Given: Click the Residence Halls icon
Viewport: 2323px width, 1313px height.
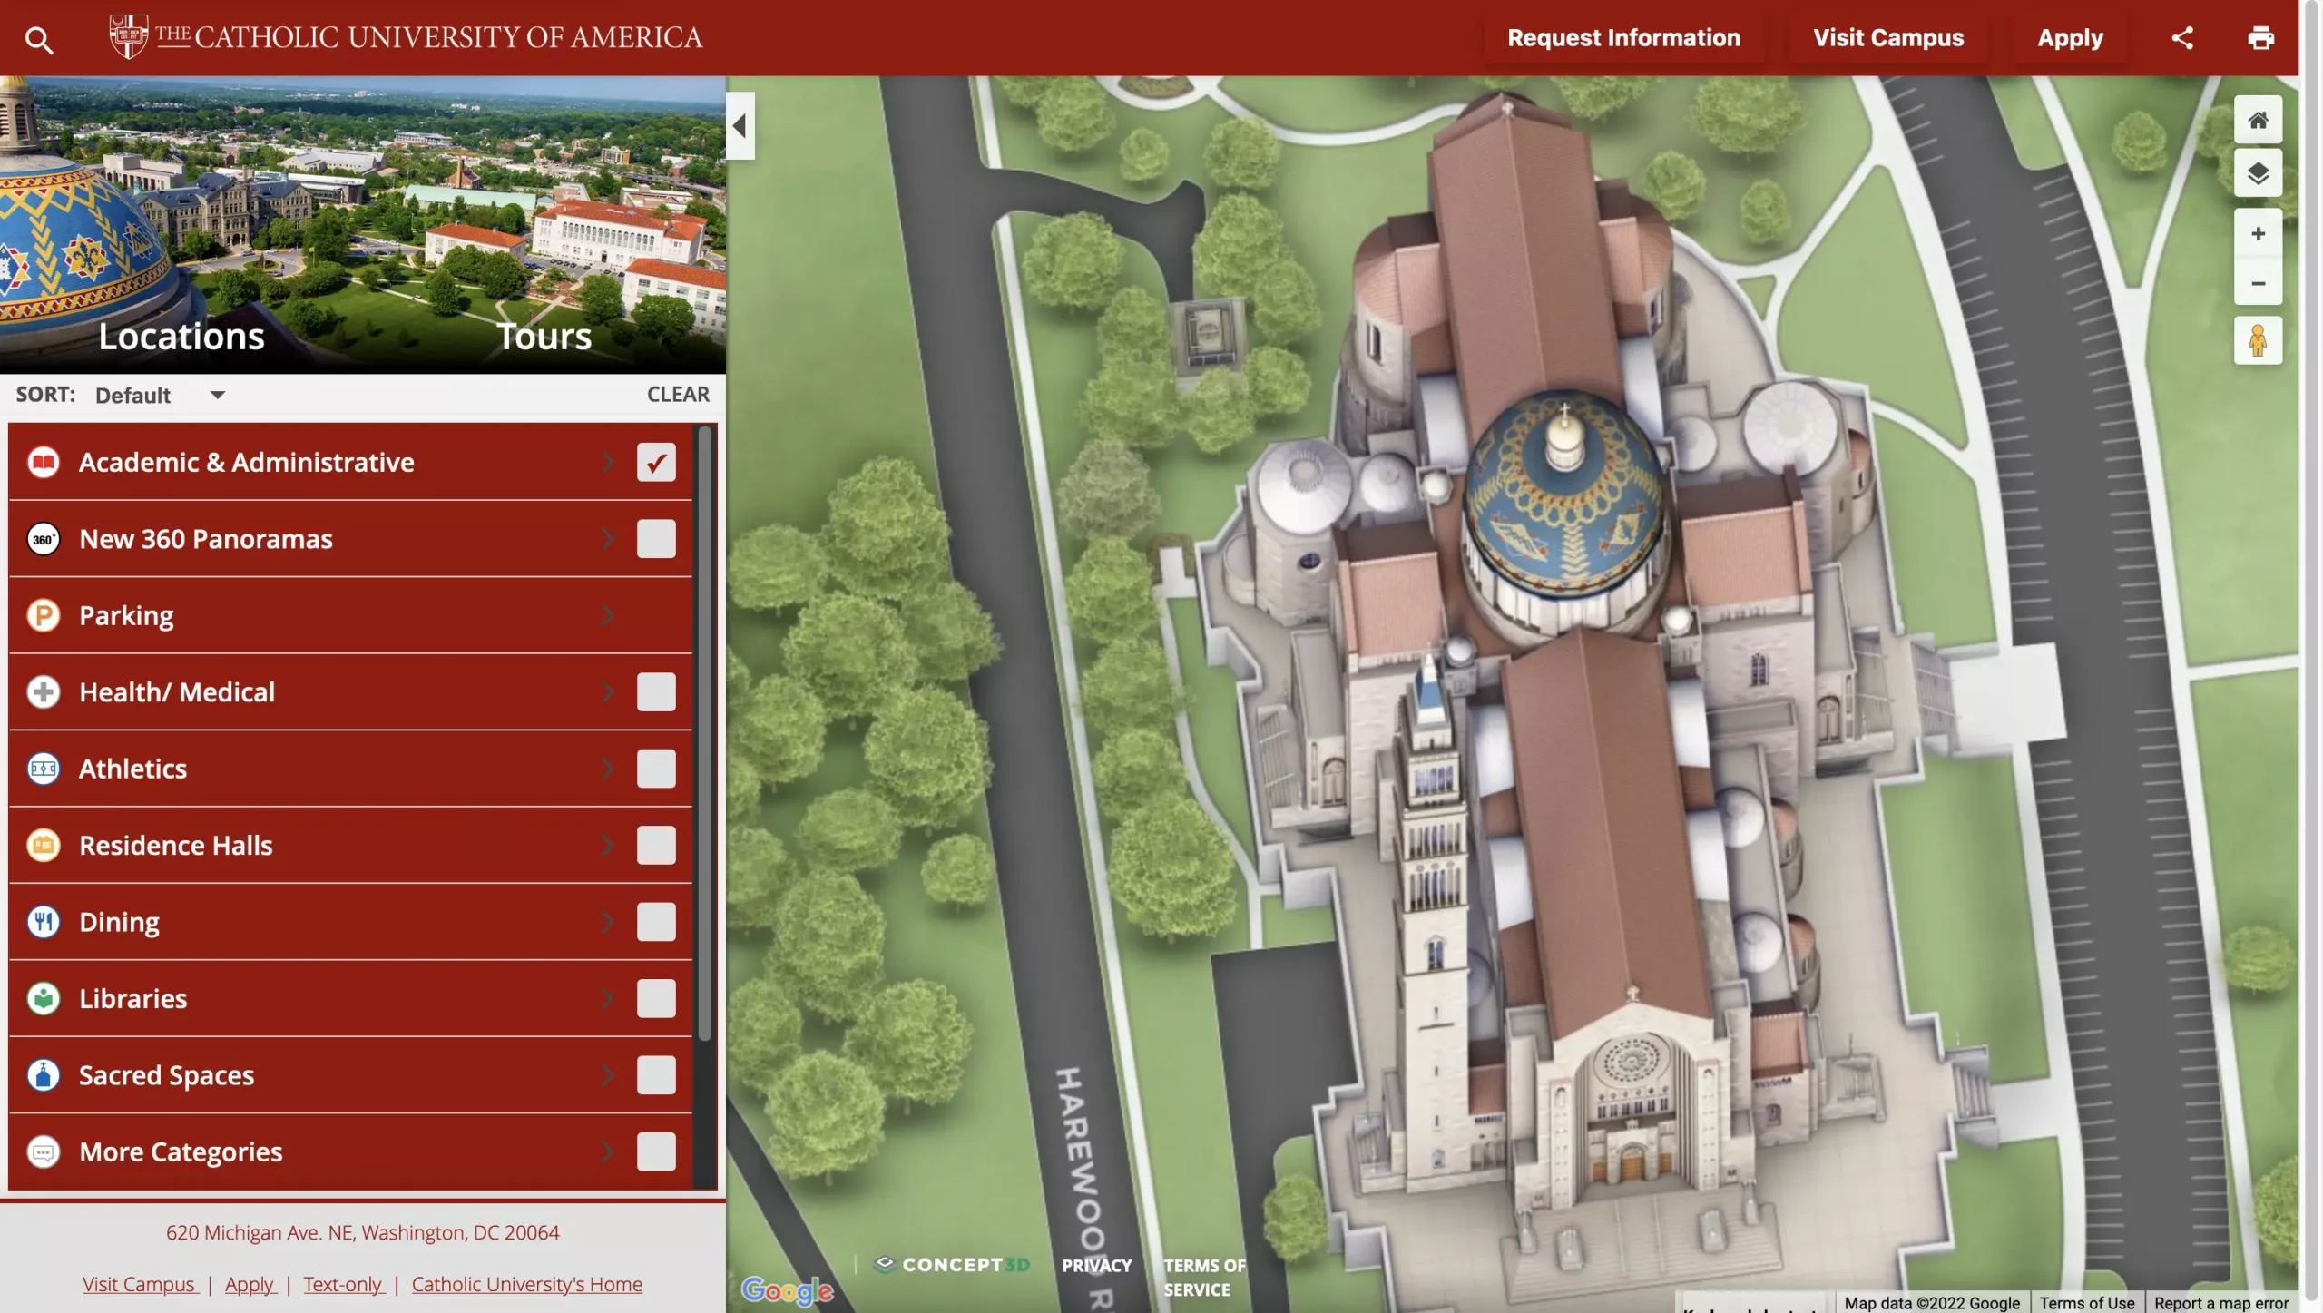Looking at the screenshot, I should [x=43, y=846].
